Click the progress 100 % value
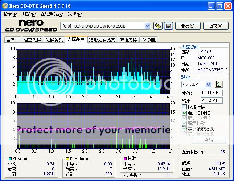This screenshot has width=234, height=181. coord(220,163)
